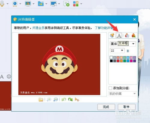
Task: Click the font A icon in chat window
Action: (2, 77)
